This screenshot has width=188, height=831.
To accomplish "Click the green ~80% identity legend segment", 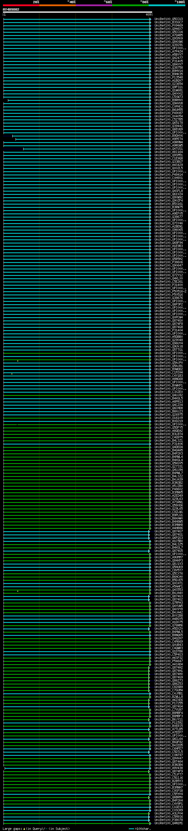I will [130, 5].
